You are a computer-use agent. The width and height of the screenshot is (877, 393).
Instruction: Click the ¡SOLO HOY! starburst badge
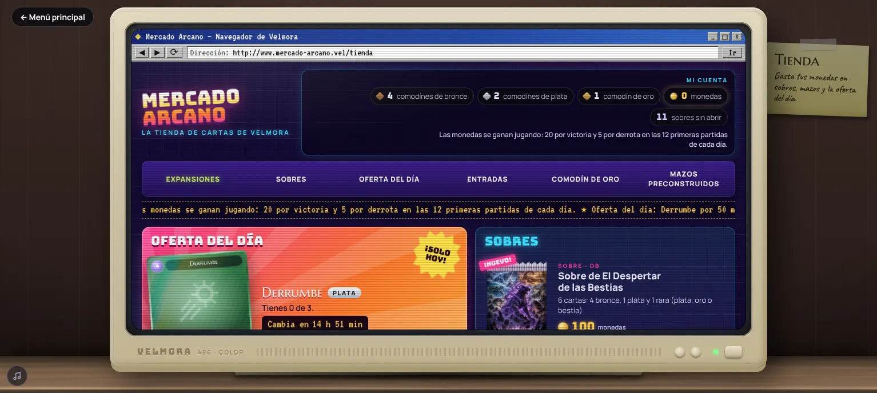[x=437, y=255]
